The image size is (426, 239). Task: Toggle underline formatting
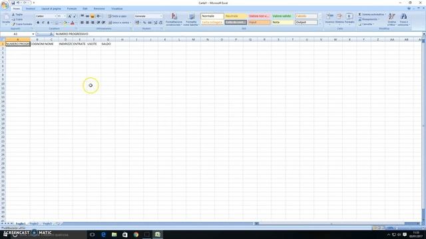tap(49, 23)
